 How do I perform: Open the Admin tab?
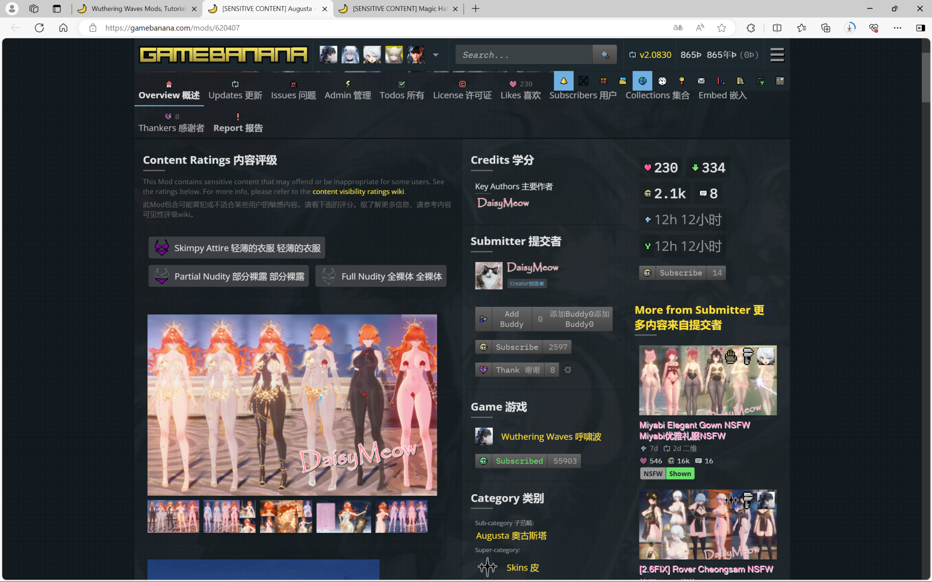click(348, 90)
